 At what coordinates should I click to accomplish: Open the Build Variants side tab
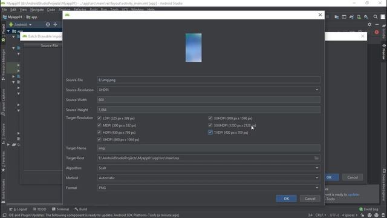[3, 191]
